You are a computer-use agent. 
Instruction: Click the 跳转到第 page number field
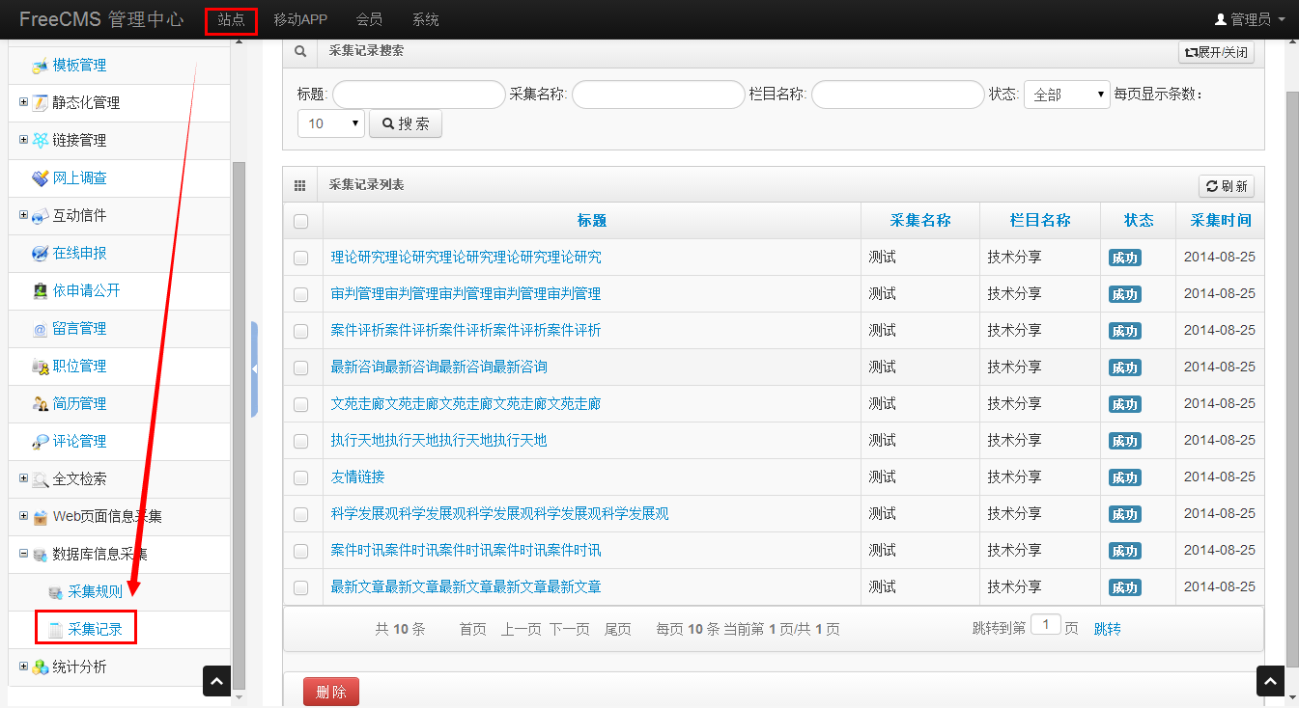(1046, 625)
